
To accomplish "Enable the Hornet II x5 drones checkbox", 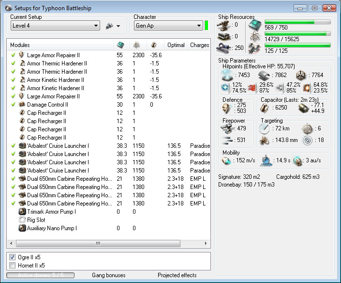I will click(13, 265).
